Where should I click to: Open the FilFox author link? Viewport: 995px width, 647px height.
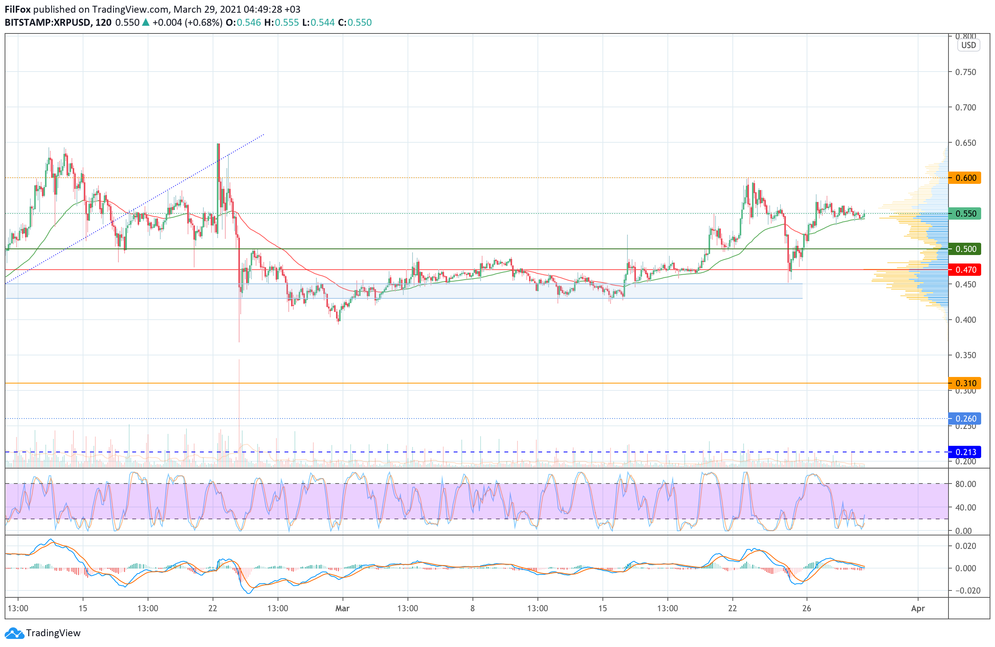pyautogui.click(x=17, y=9)
